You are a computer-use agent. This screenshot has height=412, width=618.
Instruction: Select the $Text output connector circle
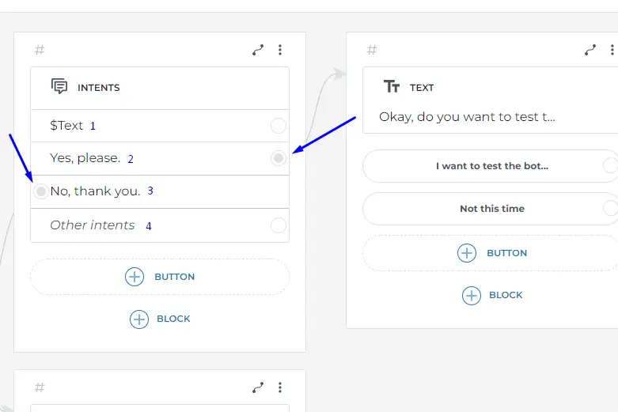[x=278, y=126]
